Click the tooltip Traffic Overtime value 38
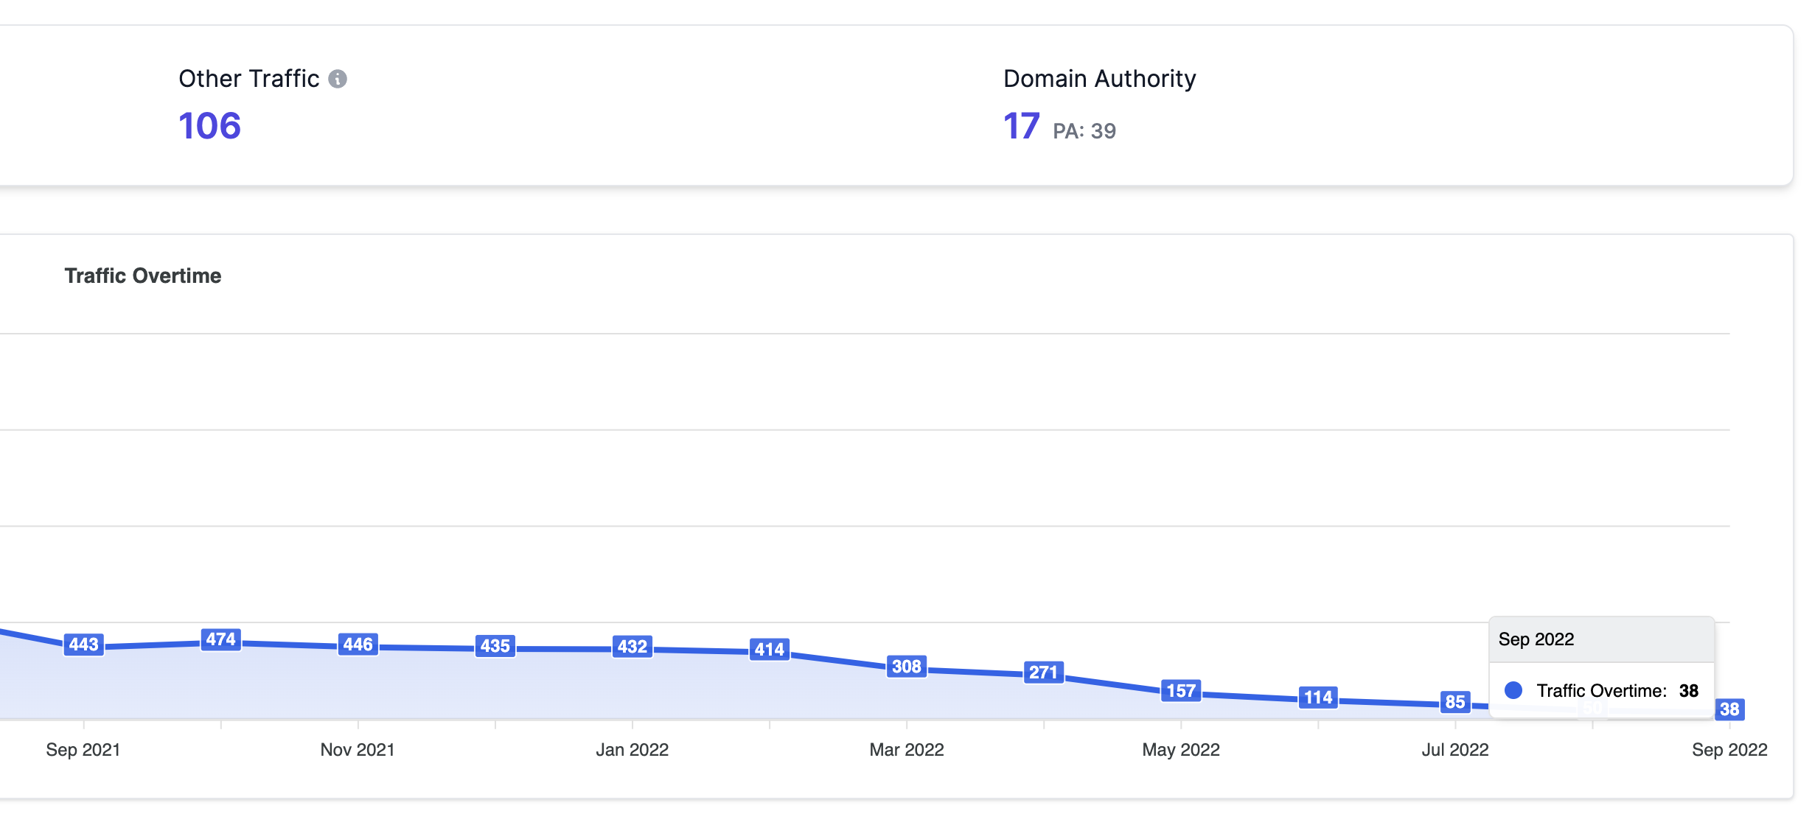This screenshot has width=1812, height=825. [x=1689, y=691]
